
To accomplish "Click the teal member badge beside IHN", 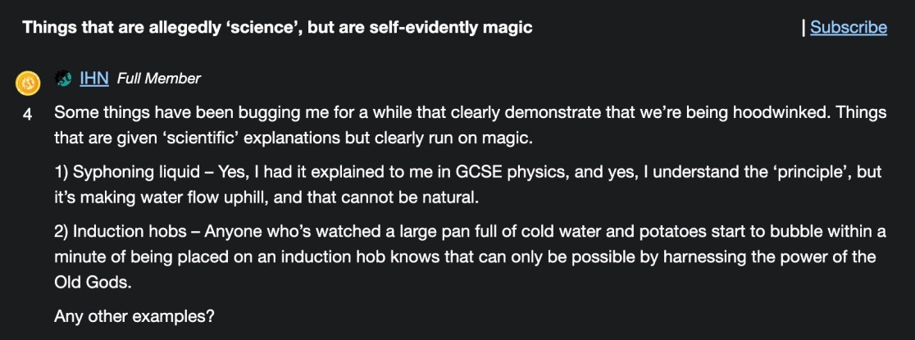I will pos(63,79).
